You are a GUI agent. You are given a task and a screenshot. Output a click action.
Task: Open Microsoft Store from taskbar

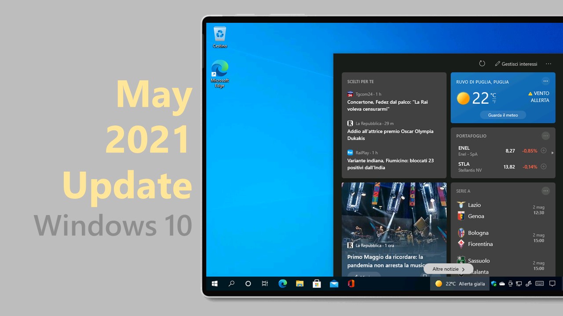pos(317,284)
